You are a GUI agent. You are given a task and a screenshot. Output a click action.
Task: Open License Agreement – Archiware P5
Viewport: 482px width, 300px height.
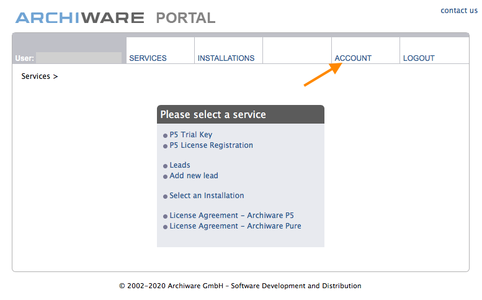(x=232, y=215)
